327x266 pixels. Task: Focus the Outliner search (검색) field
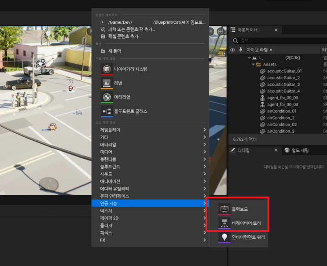tap(279, 40)
